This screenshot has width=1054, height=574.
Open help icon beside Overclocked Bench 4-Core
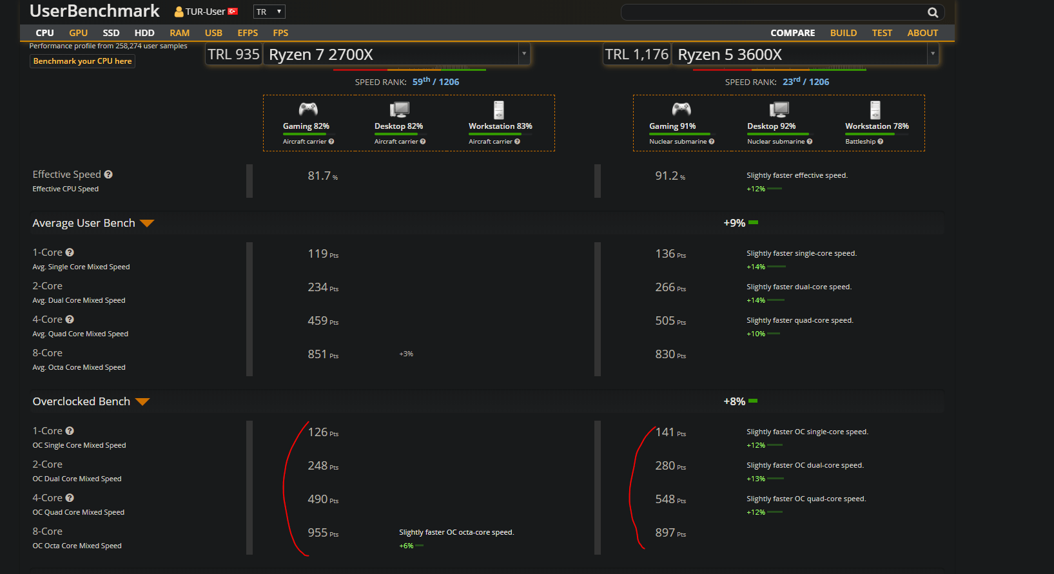pyautogui.click(x=70, y=498)
